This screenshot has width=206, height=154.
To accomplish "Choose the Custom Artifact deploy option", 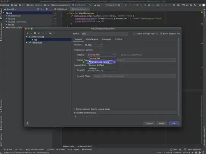I will click(97, 65).
